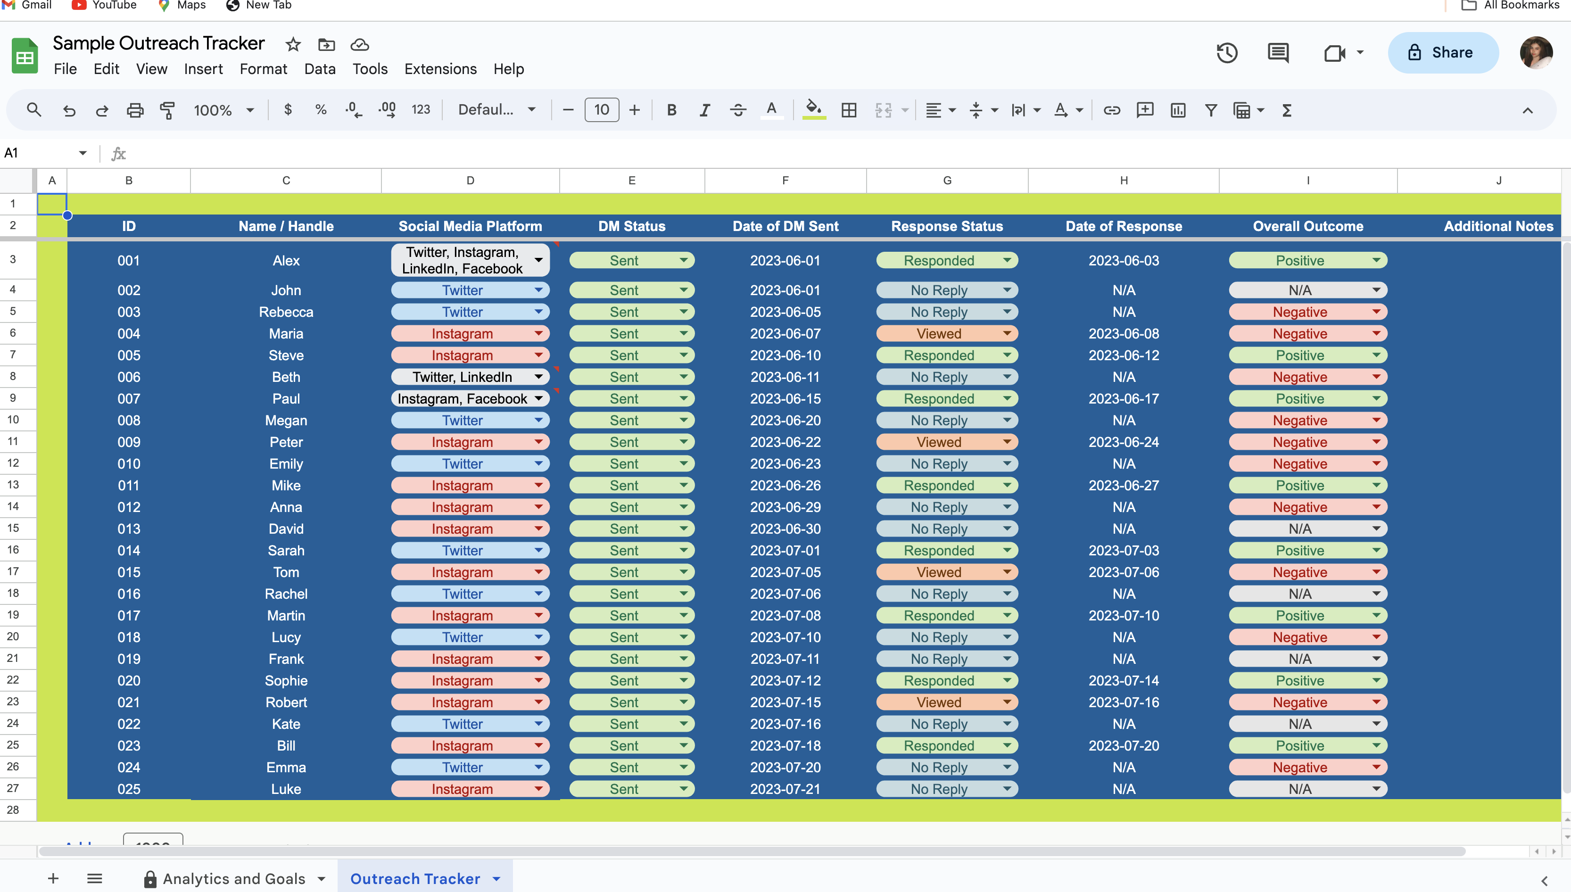Open the fill color picker
The width and height of the screenshot is (1571, 892).
(x=813, y=110)
